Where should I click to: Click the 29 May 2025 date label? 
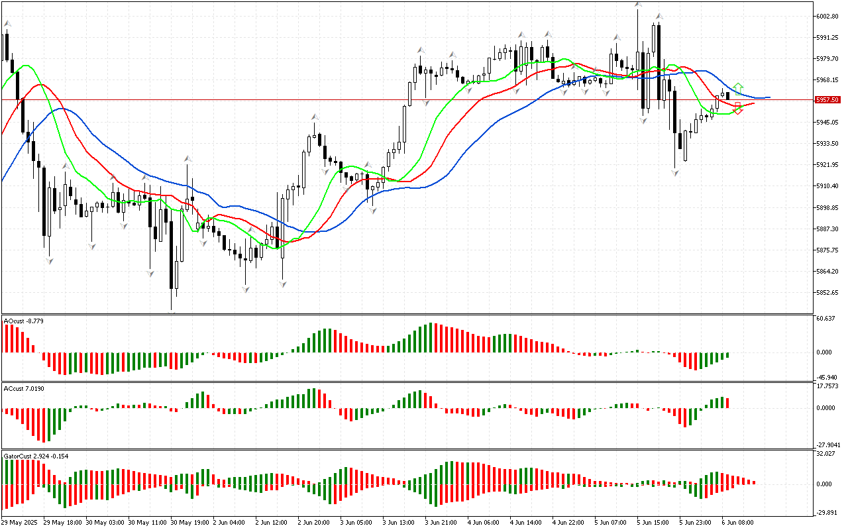point(20,522)
